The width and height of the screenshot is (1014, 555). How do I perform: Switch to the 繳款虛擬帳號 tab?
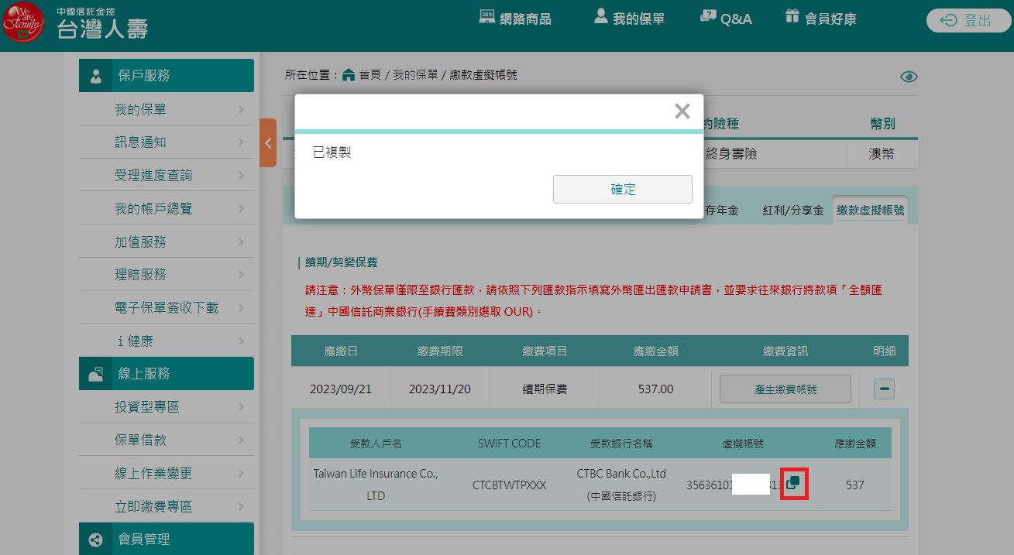(x=869, y=211)
